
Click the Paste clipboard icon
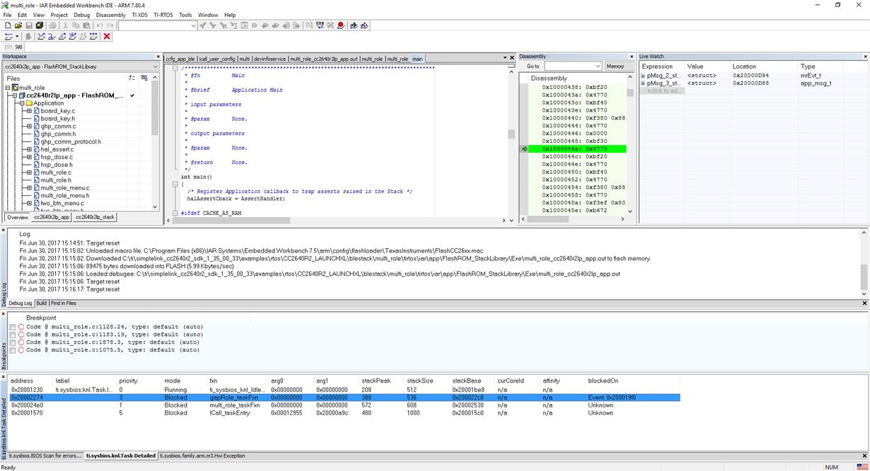pos(86,25)
